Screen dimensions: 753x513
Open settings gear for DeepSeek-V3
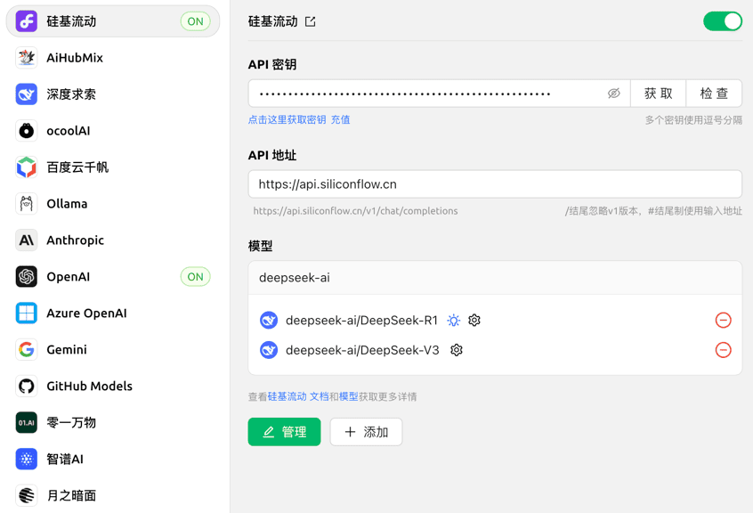457,350
